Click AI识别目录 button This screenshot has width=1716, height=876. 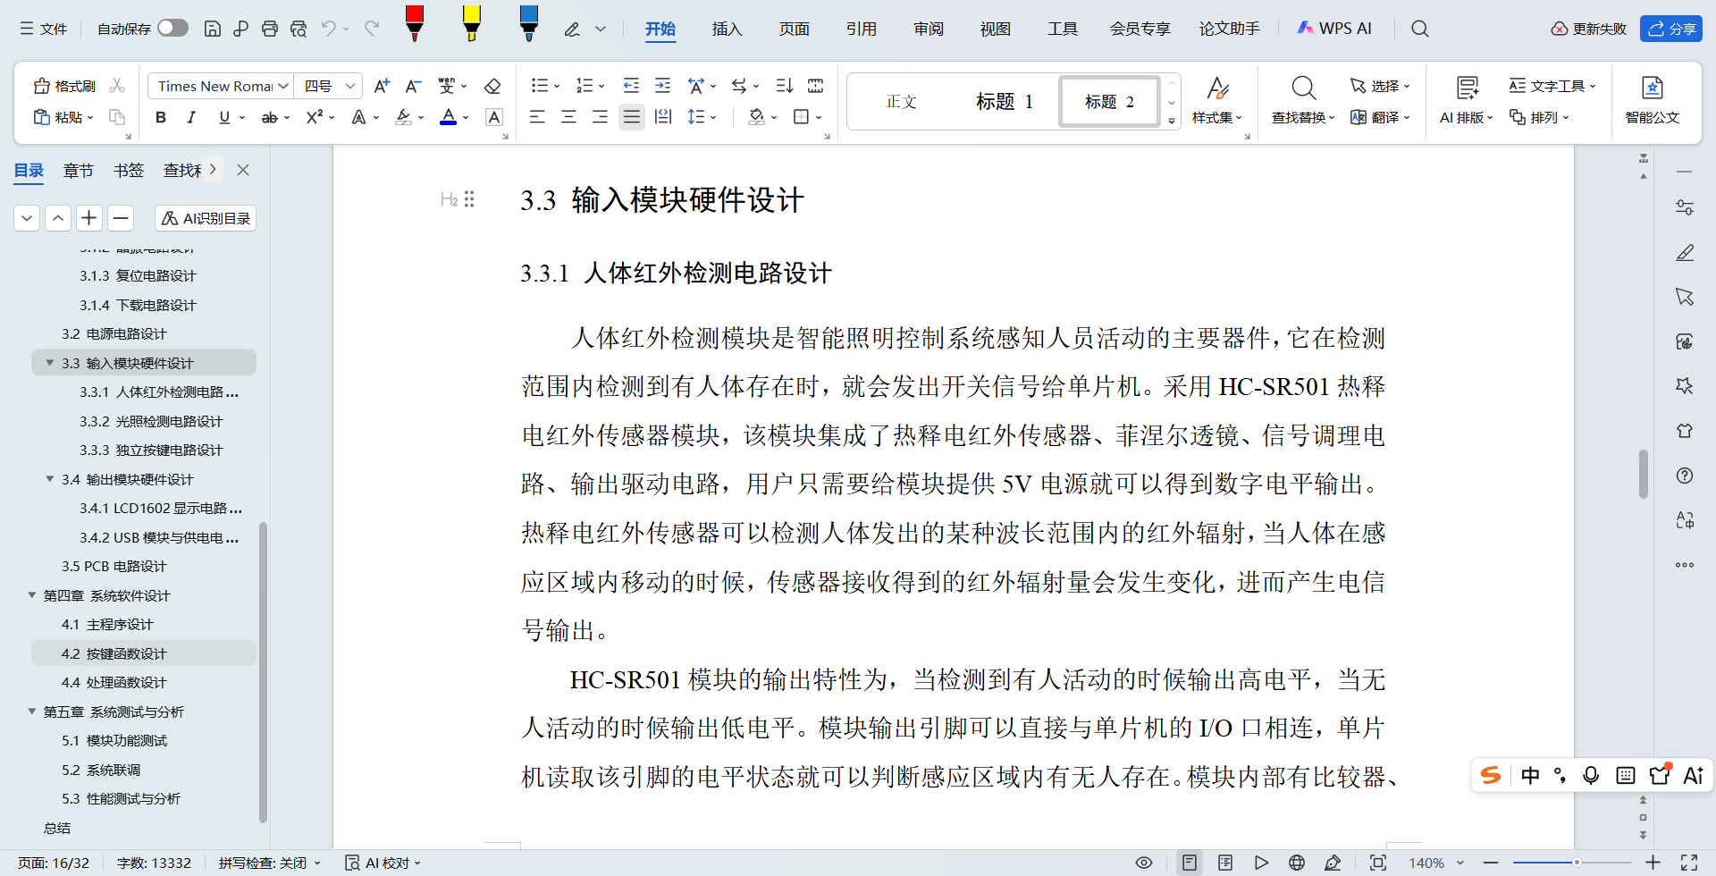(x=206, y=218)
